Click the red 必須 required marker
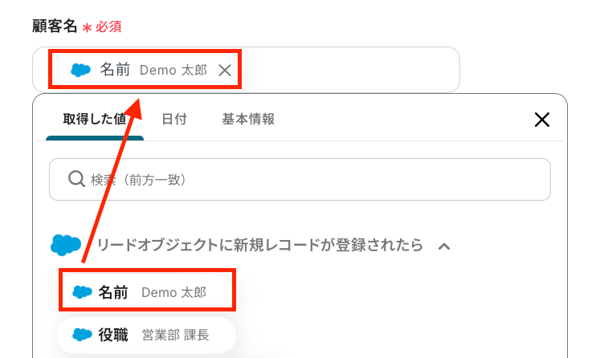The height and width of the screenshot is (358, 612). coord(108,27)
